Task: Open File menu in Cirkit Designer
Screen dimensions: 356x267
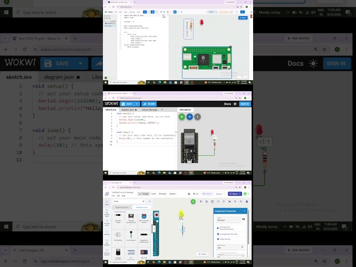Action: click(x=113, y=196)
